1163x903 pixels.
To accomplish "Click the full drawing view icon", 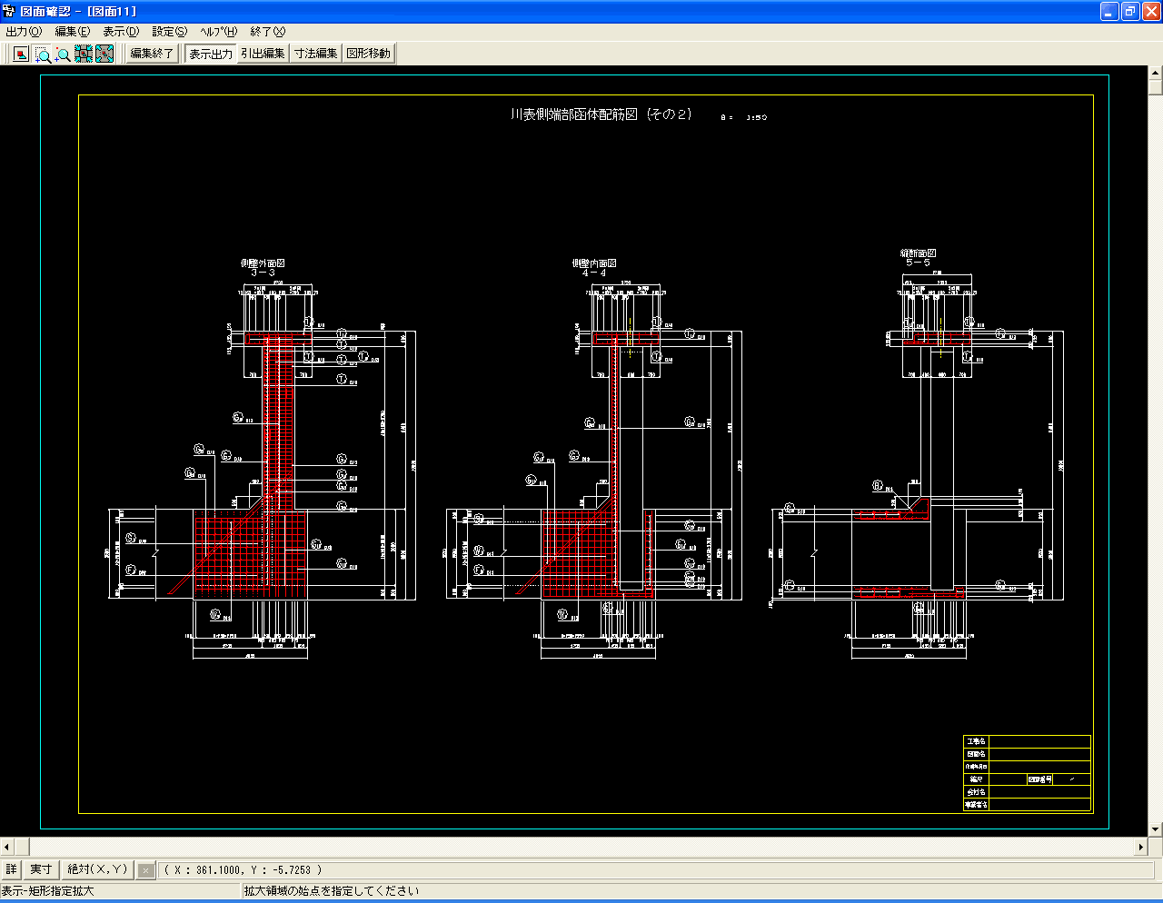I will [21, 55].
